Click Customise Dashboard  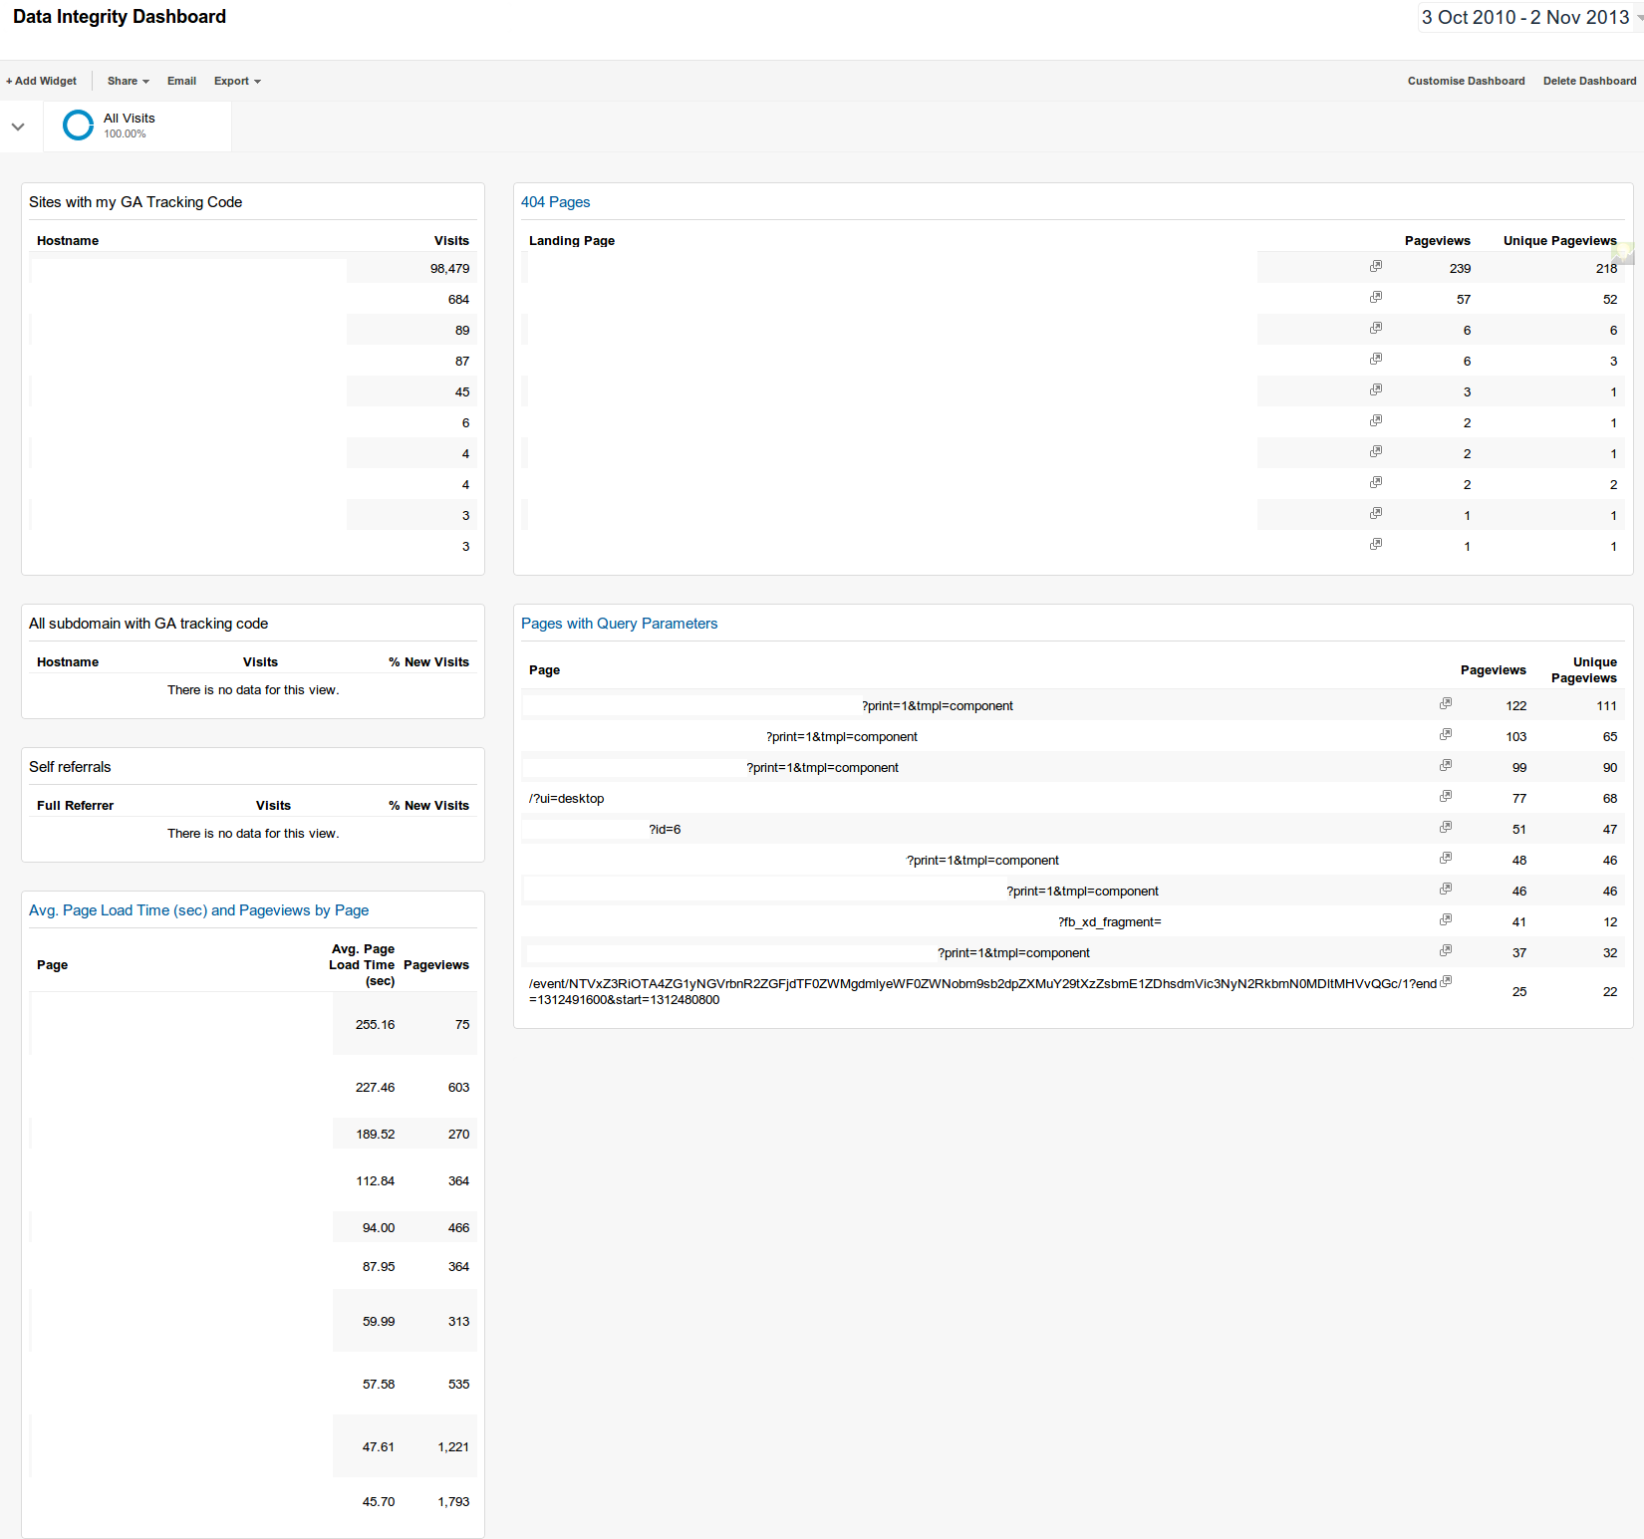tap(1466, 81)
